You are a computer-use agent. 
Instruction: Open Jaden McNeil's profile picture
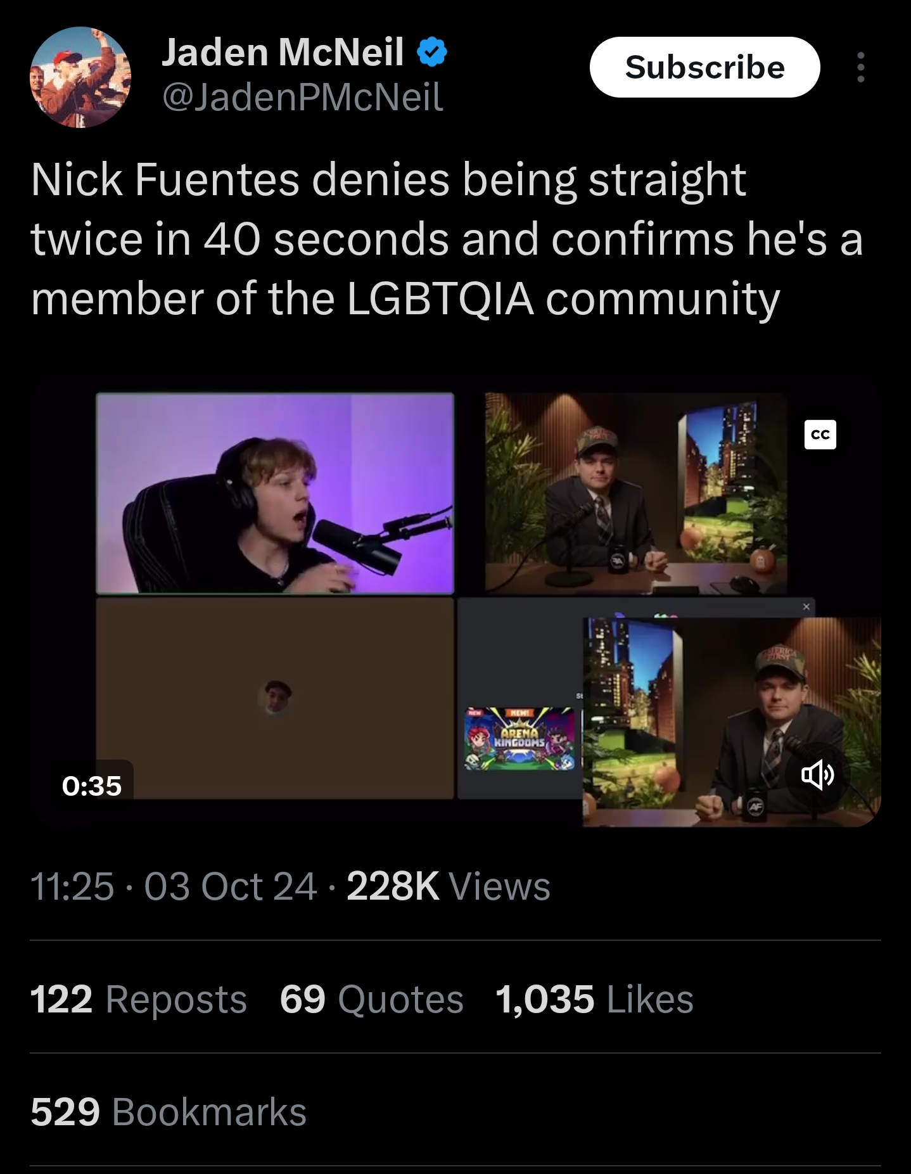tap(80, 77)
